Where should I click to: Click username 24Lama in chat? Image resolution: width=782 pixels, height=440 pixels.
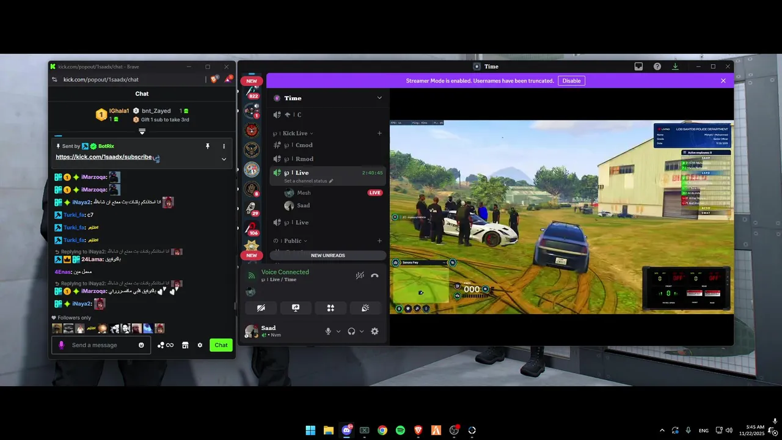click(x=92, y=259)
